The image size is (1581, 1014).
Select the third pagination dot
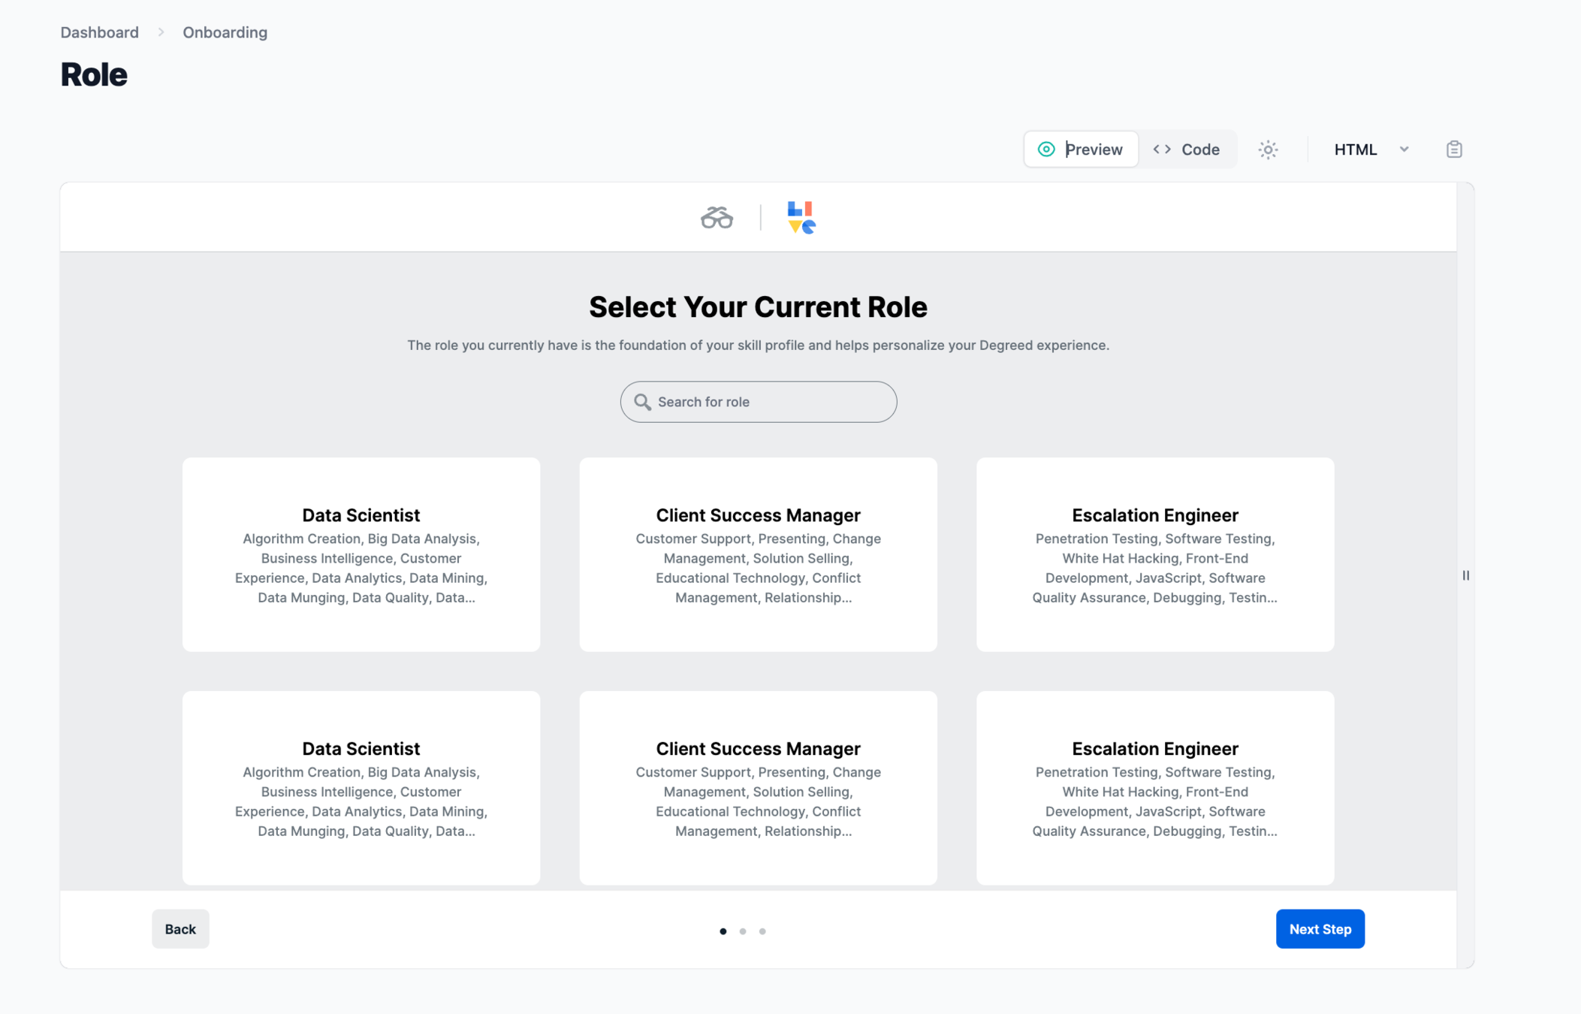coord(762,931)
